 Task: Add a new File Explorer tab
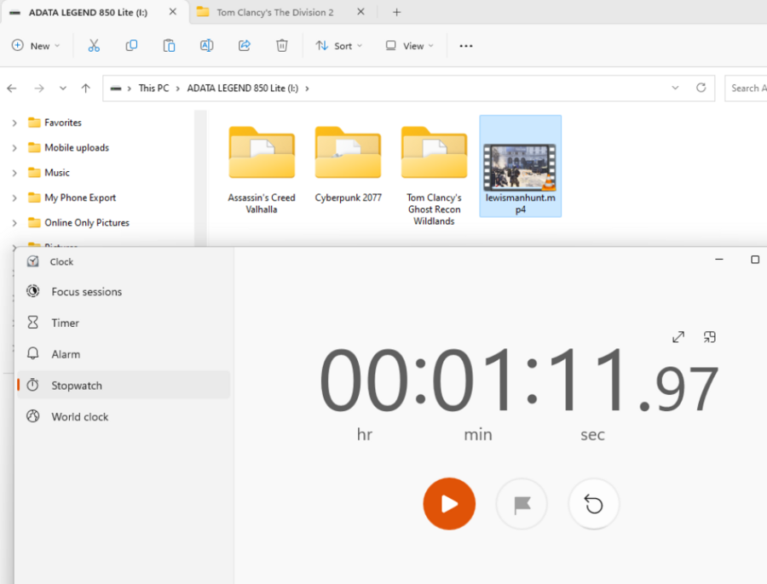click(396, 12)
